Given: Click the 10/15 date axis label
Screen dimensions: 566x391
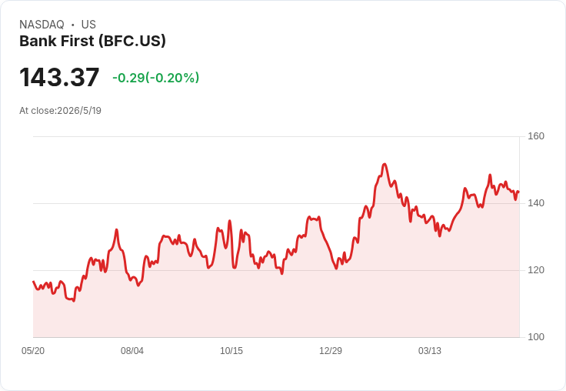Looking at the screenshot, I should pyautogui.click(x=231, y=350).
